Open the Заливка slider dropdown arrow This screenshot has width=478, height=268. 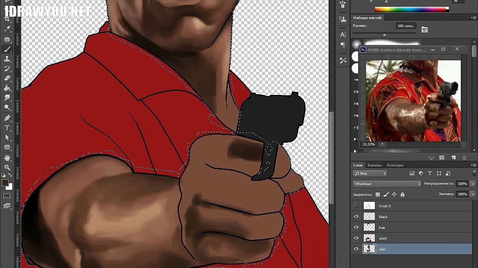click(473, 194)
